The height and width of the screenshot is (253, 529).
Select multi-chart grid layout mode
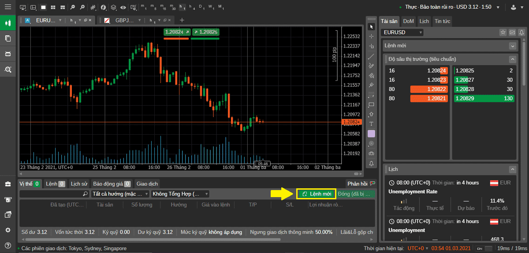[x=53, y=7]
